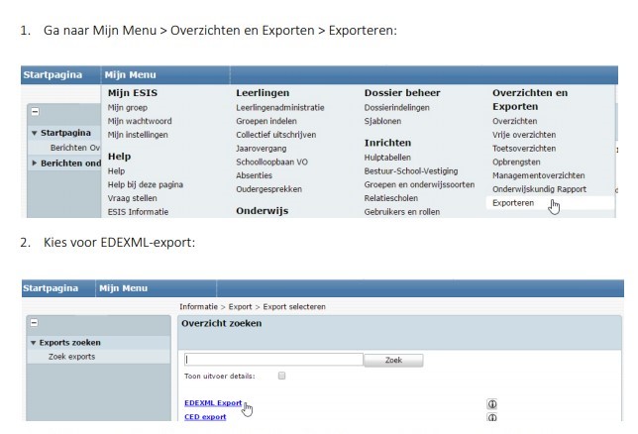
Task: Click the Overzicht zoeken search field
Action: tap(273, 360)
